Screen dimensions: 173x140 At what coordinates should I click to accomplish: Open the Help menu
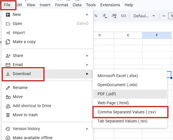pyautogui.click(x=129, y=5)
